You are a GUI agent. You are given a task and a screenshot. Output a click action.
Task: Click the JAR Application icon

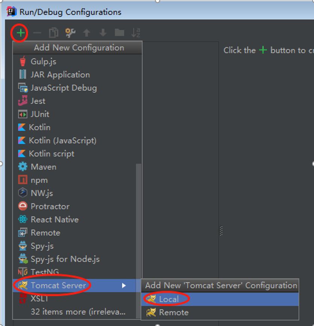tap(23, 75)
